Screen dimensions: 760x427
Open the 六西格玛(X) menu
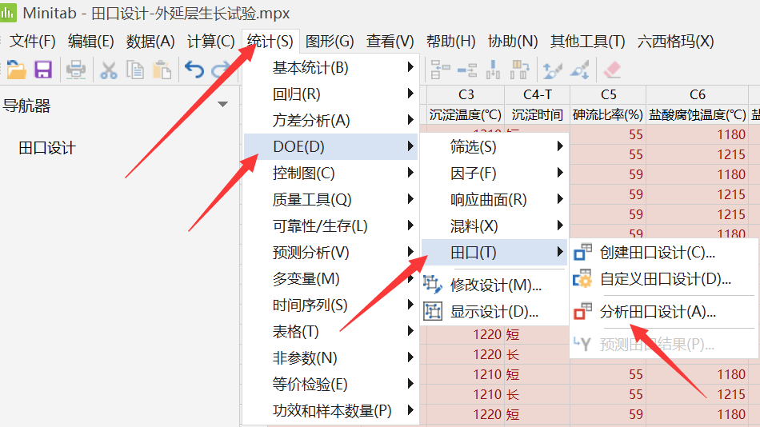[x=676, y=42]
